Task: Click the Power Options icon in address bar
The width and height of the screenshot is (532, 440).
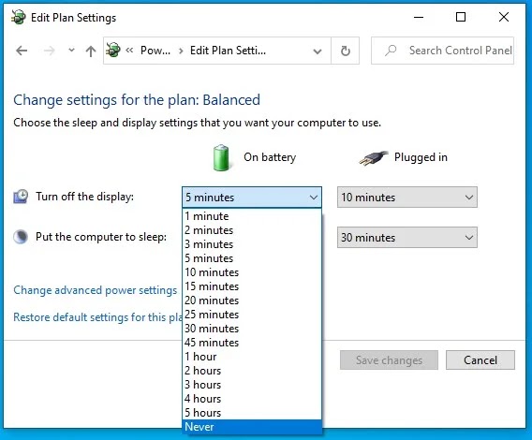Action: [113, 51]
